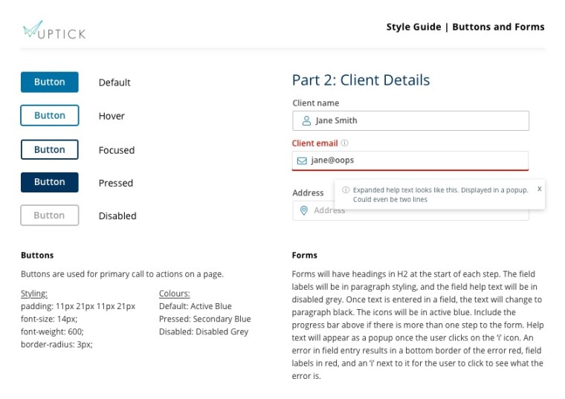Click the red Client email label
This screenshot has width=565, height=399.
pos(315,143)
